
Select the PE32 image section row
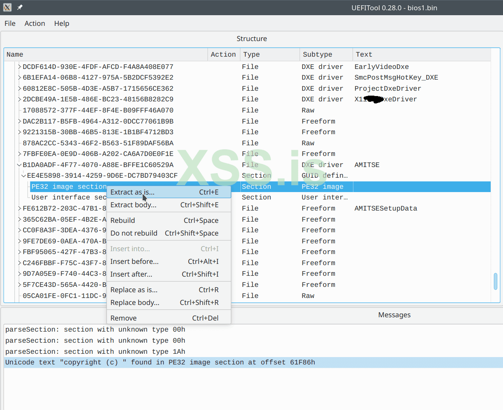click(x=247, y=186)
